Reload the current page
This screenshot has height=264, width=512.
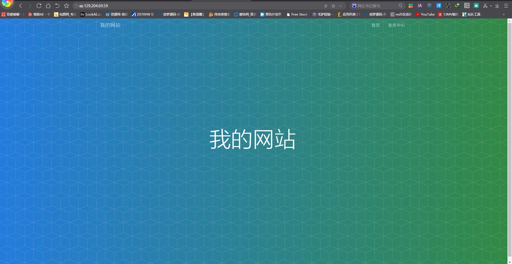tap(39, 6)
